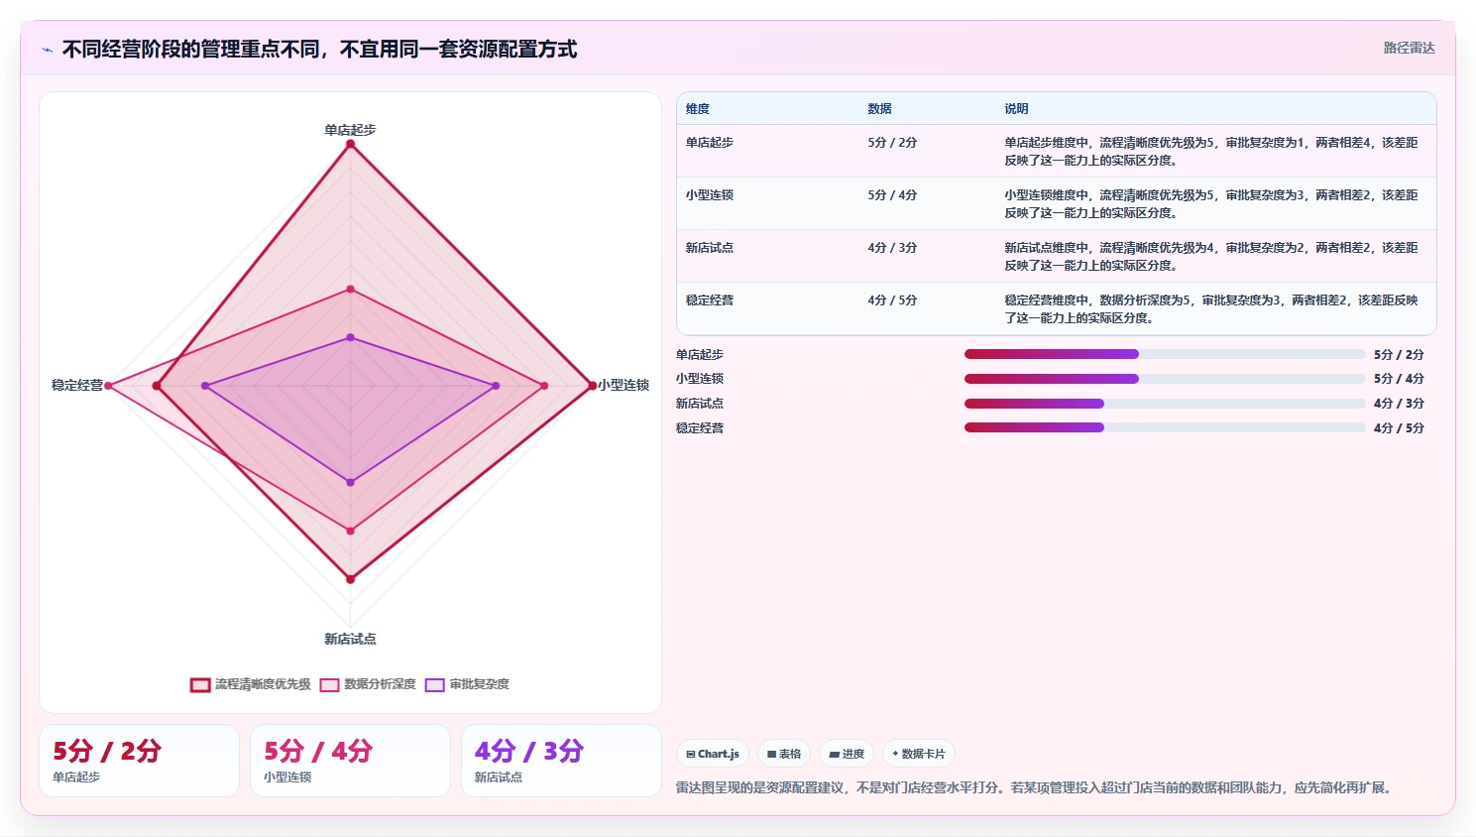Click the 新店试点 axis label on the radar chart
Image resolution: width=1476 pixels, height=837 pixels.
click(350, 639)
